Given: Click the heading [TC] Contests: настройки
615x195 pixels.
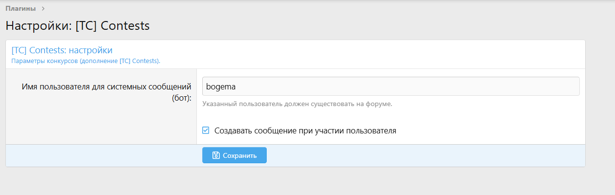Looking at the screenshot, I should [x=62, y=50].
